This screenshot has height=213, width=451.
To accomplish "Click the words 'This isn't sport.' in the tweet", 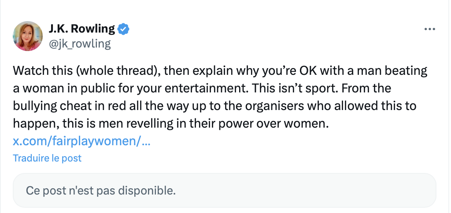I will [294, 88].
